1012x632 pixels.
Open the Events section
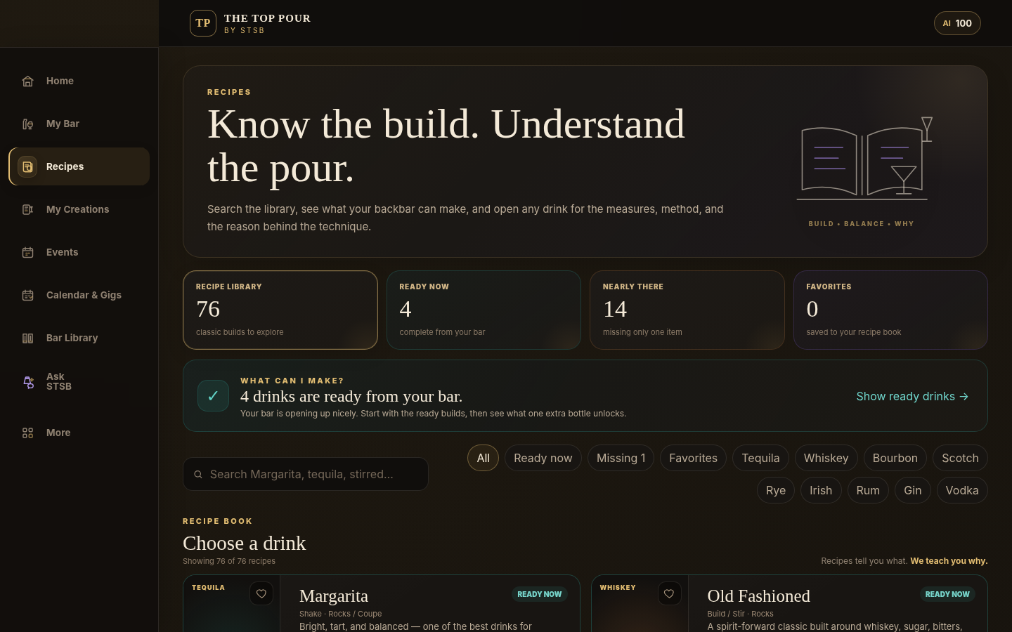[x=79, y=252]
